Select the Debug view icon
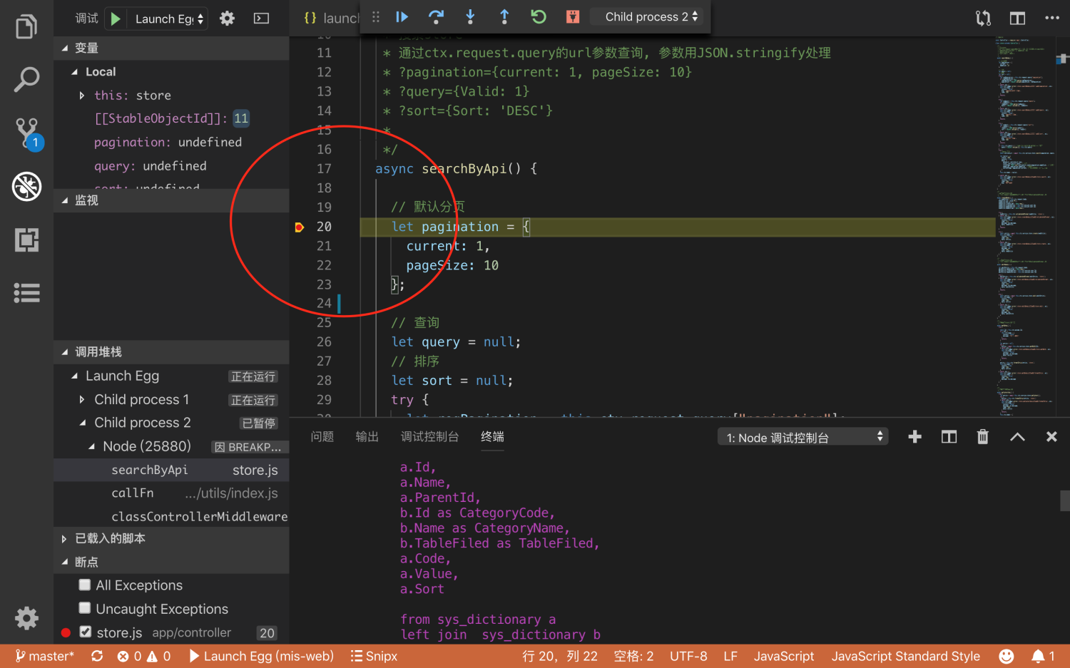 (x=26, y=187)
